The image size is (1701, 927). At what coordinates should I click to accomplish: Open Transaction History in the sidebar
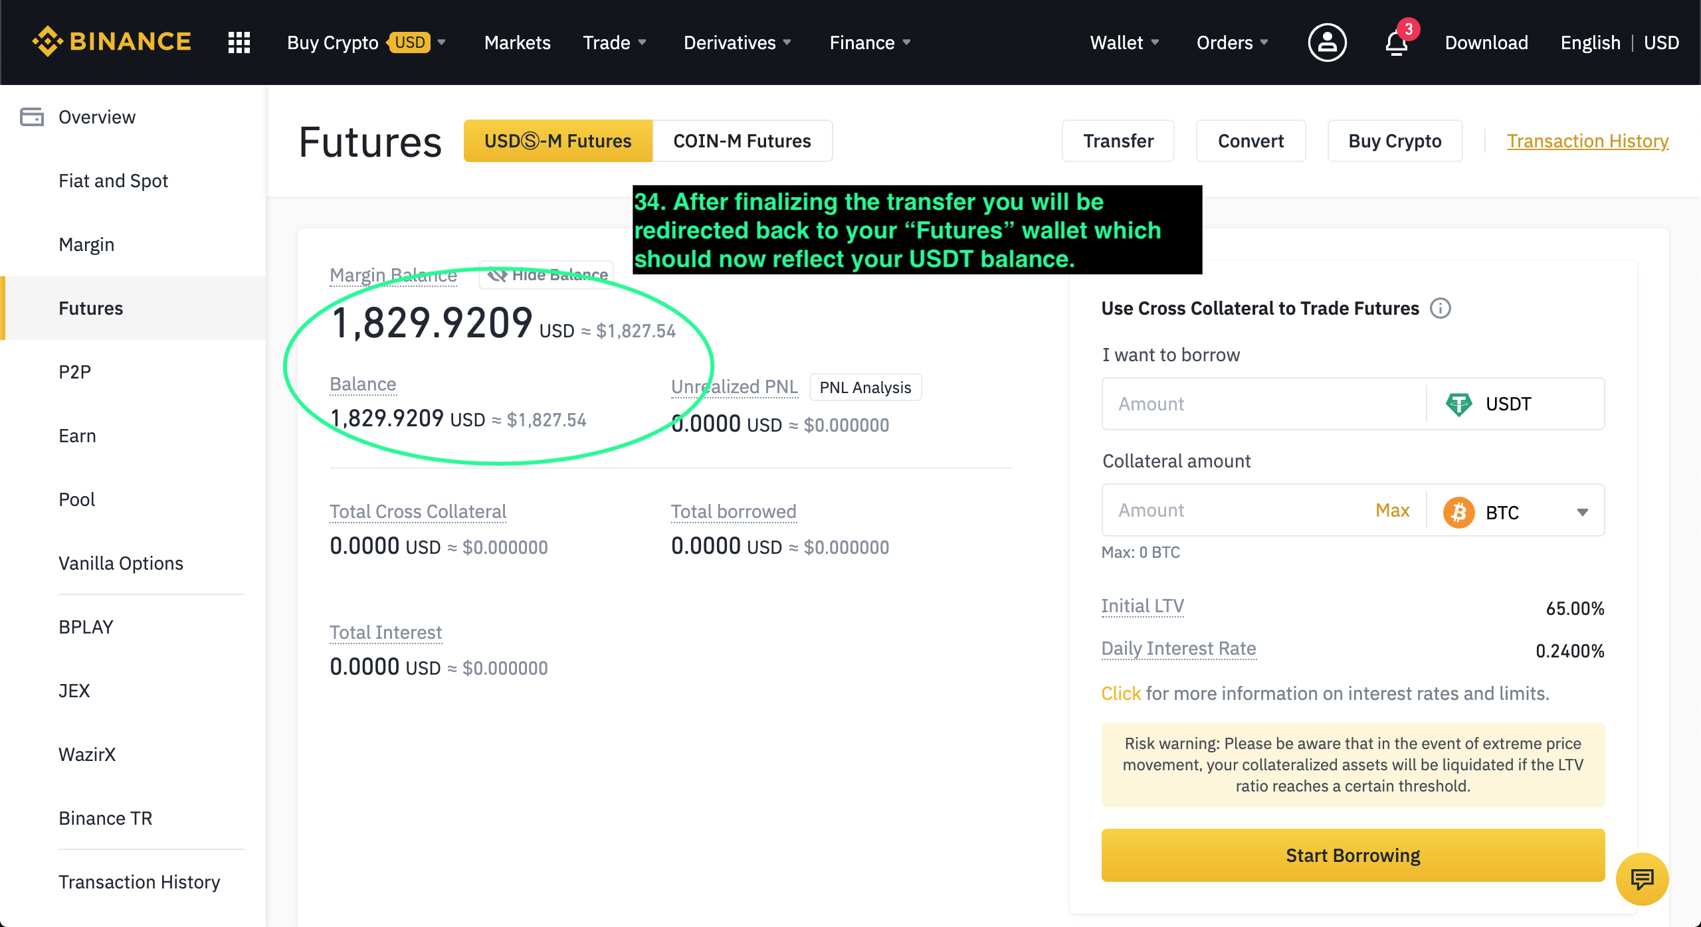(133, 882)
